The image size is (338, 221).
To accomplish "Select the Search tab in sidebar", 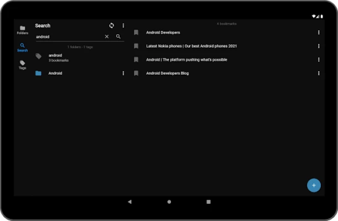I will click(x=22, y=47).
